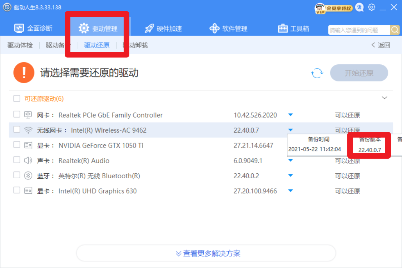Click graphics card icon for Intel UHD Graphics 630
Viewport: 402px width, 268px height.
click(x=28, y=191)
